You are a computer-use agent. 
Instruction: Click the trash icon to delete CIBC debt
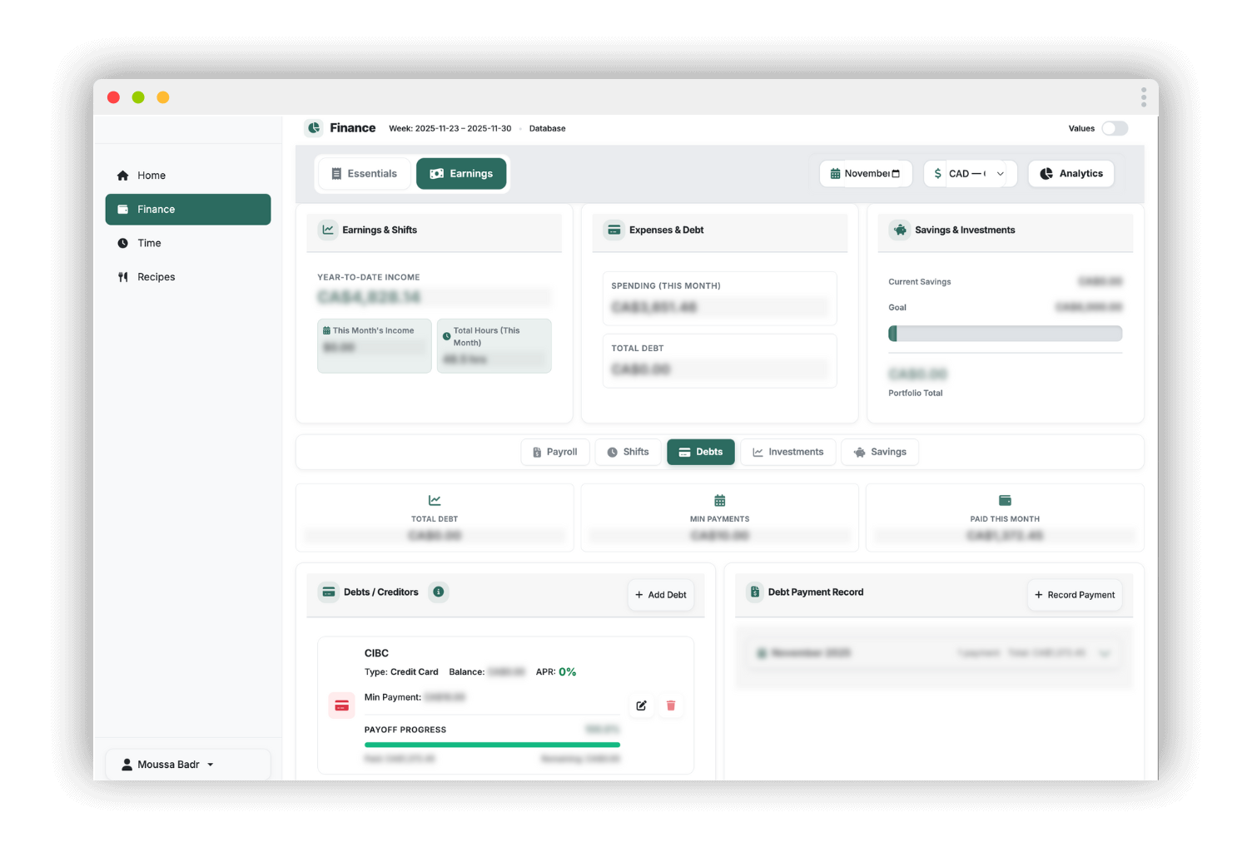click(x=671, y=706)
